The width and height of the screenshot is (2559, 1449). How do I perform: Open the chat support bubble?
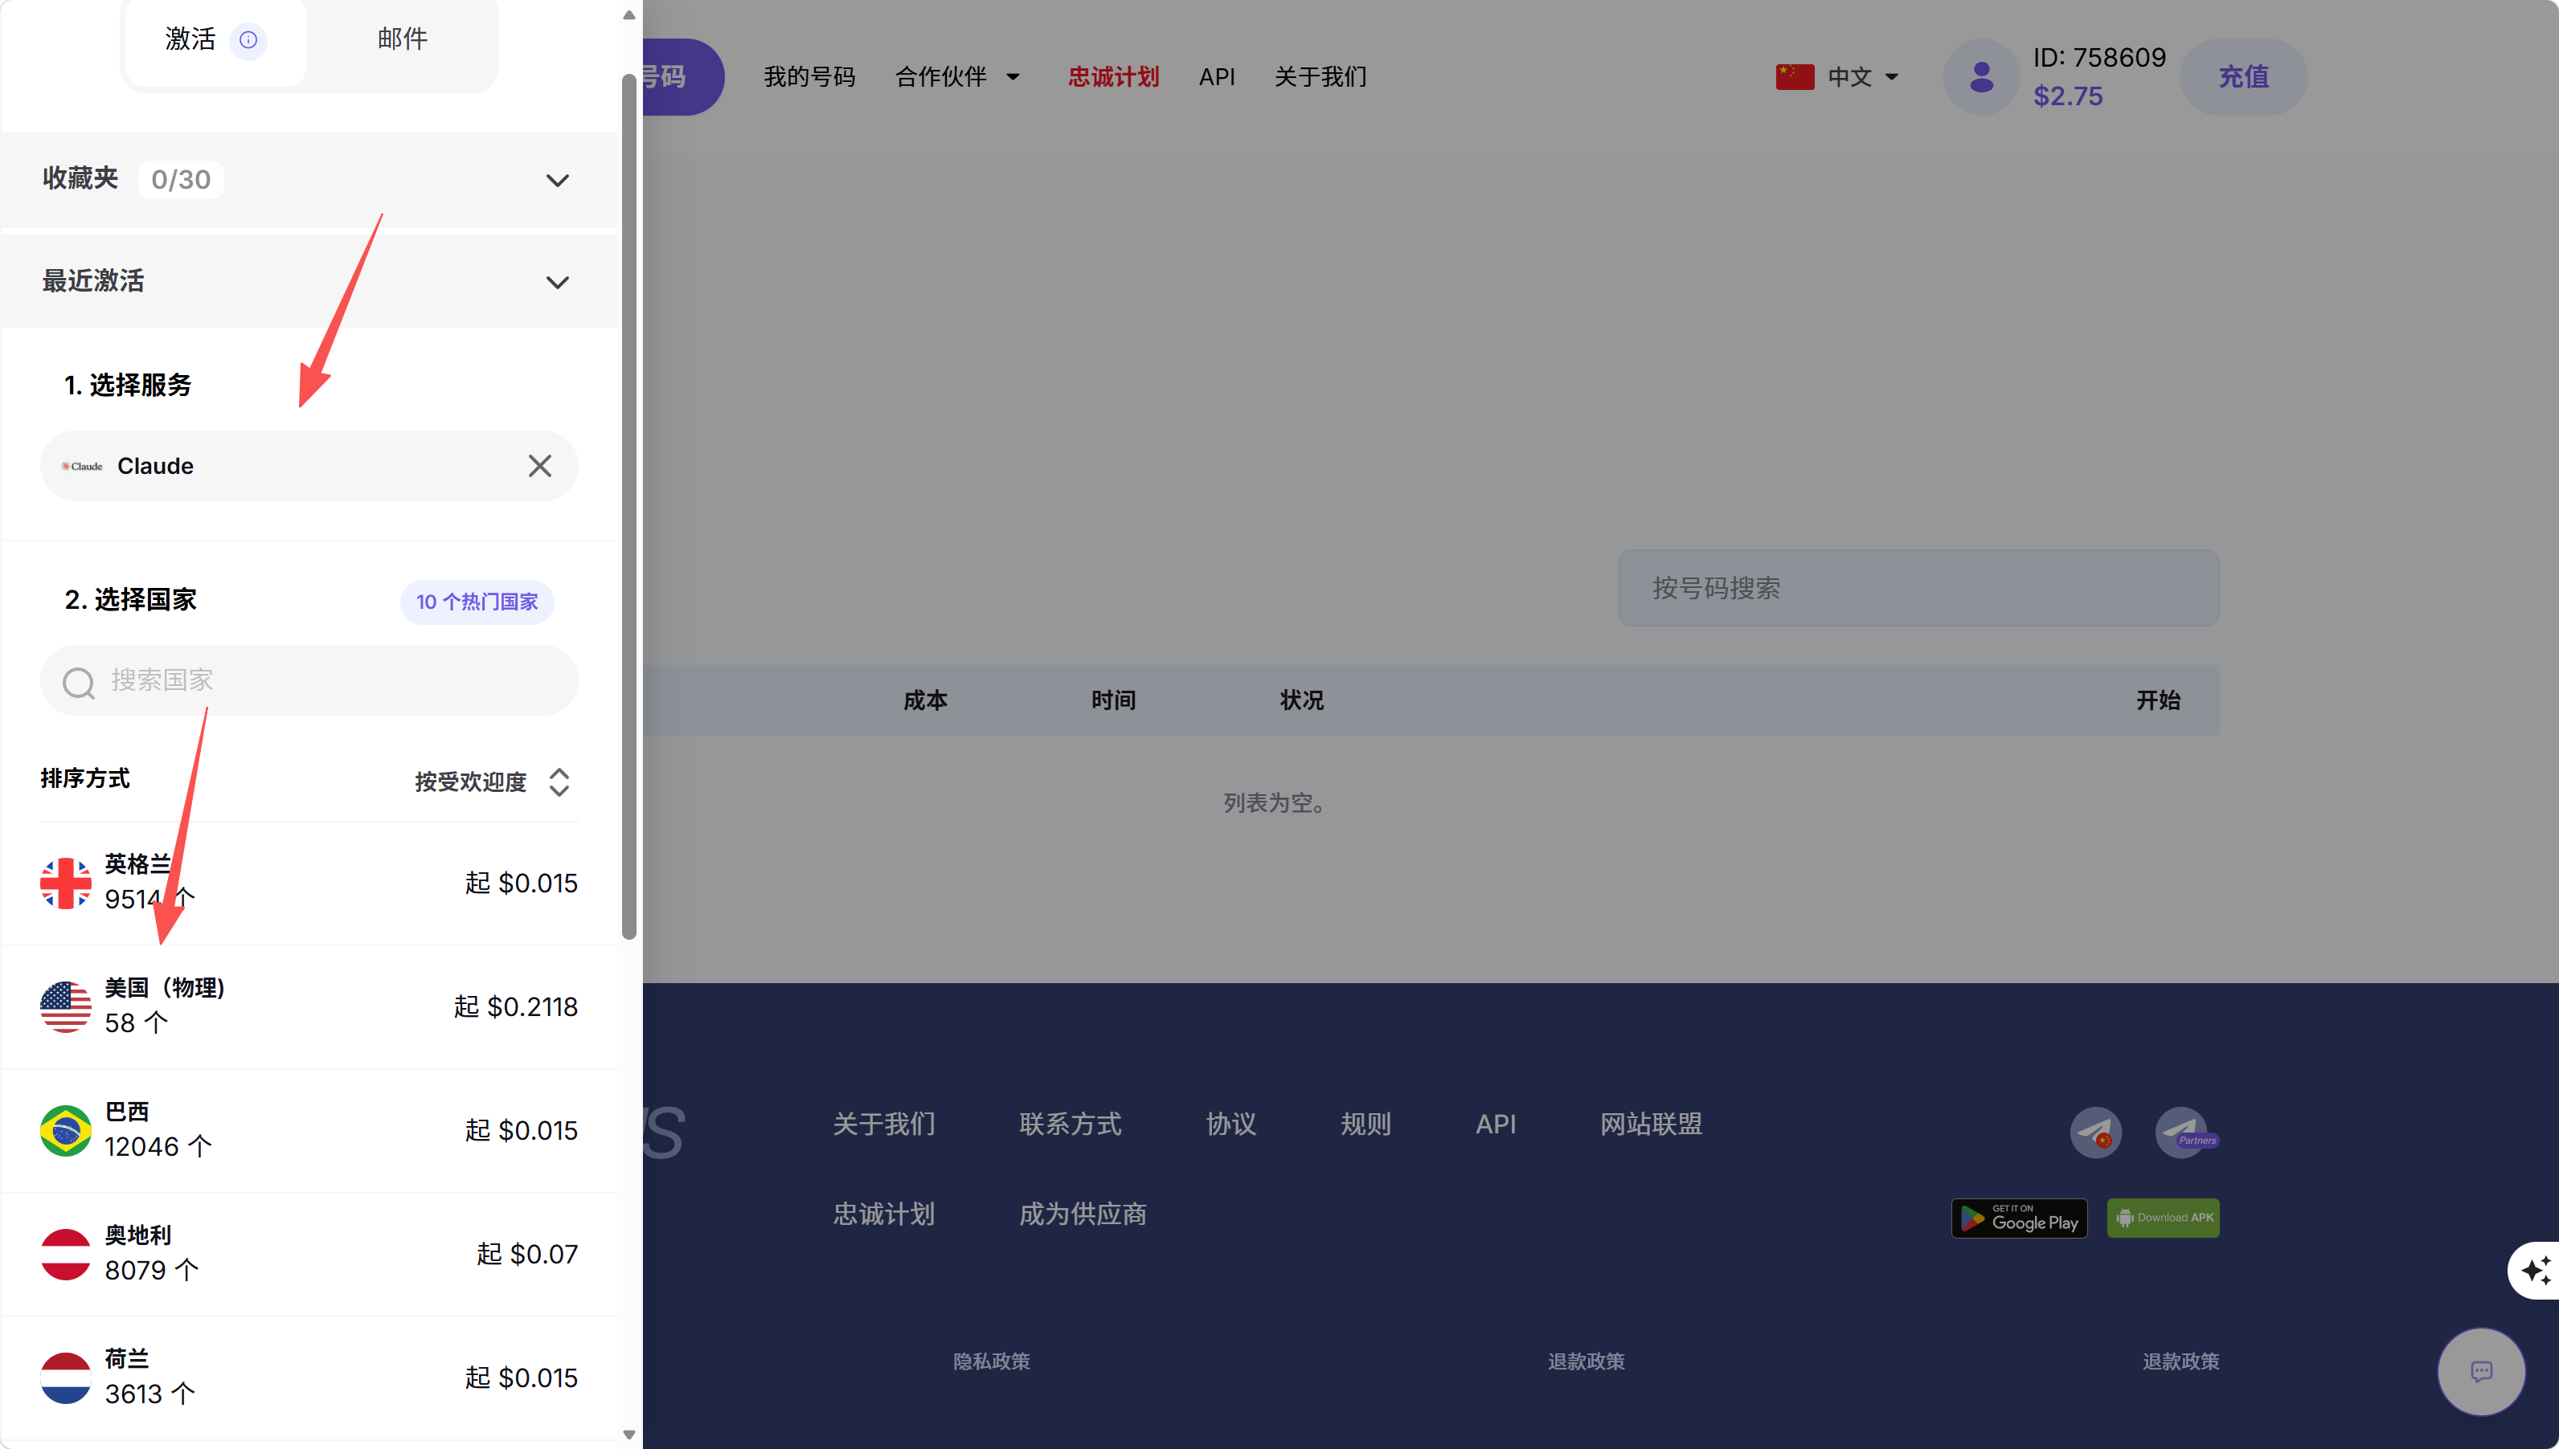point(2480,1371)
